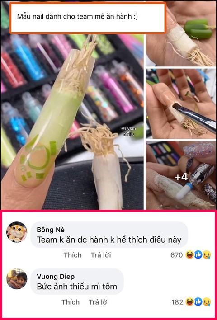
Task: Reply to Bông Nè's comment via Trả lời
Action: point(101,255)
